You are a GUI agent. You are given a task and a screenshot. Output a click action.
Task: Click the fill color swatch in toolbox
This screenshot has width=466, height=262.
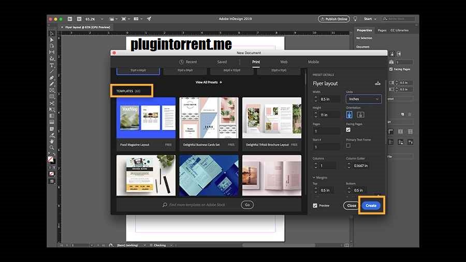(50, 159)
